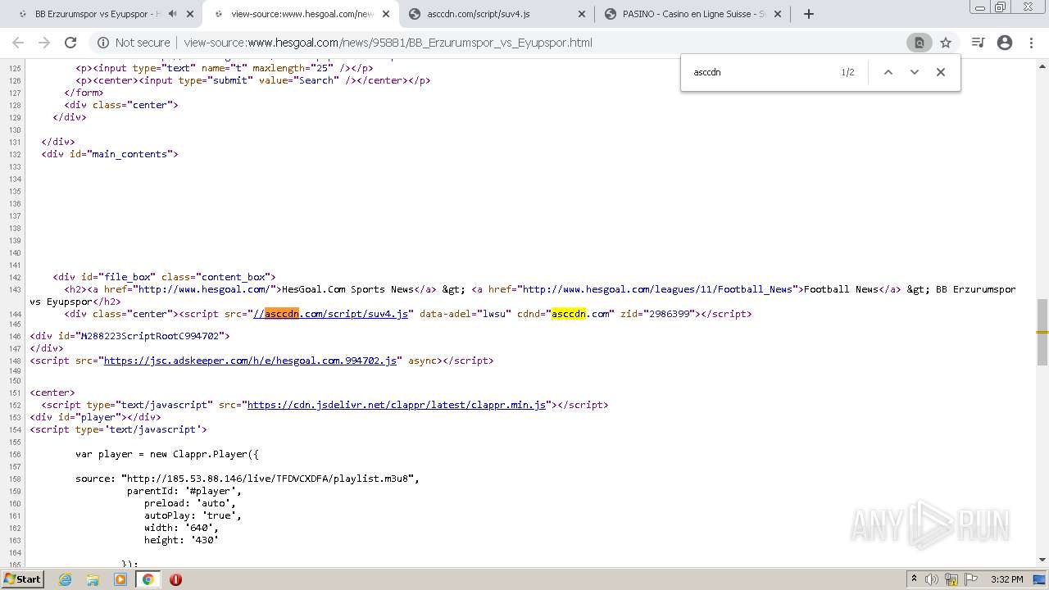Open the media player taskbar icon
The image size is (1049, 590).
120,579
